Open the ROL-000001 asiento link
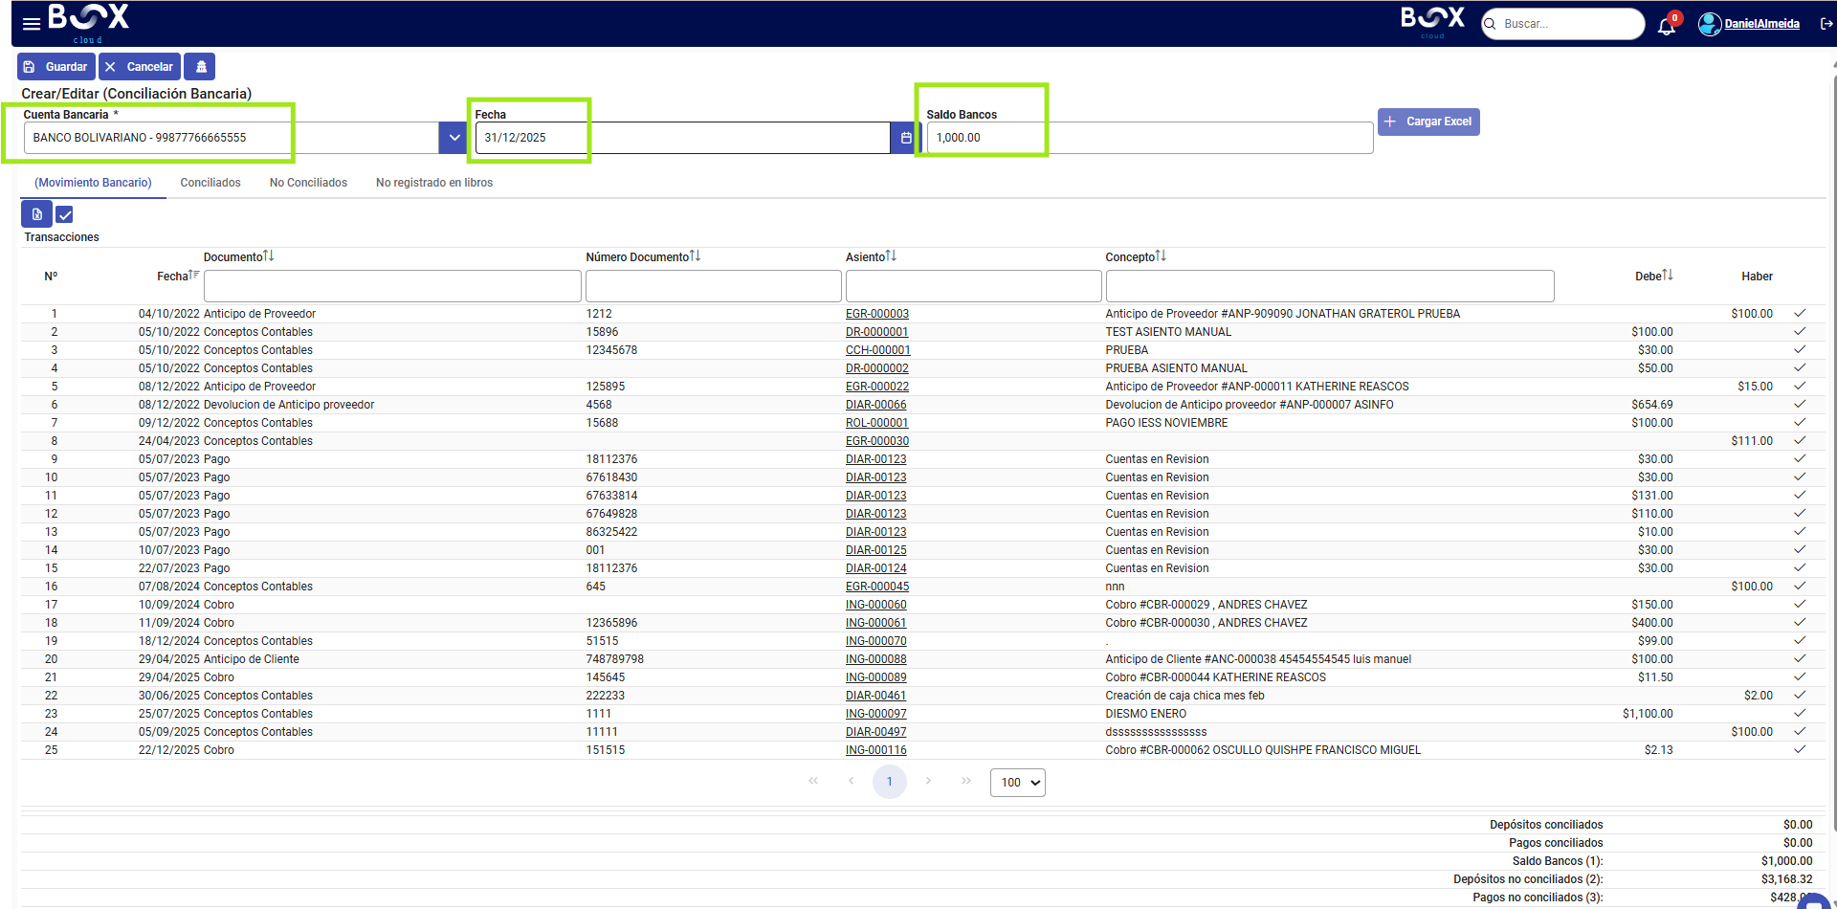This screenshot has width=1837, height=909. click(x=877, y=423)
